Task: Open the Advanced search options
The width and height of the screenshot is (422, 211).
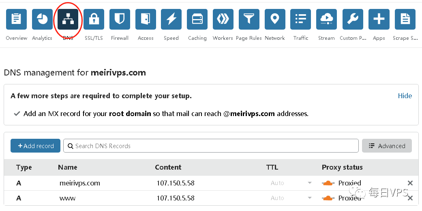Action: point(387,146)
